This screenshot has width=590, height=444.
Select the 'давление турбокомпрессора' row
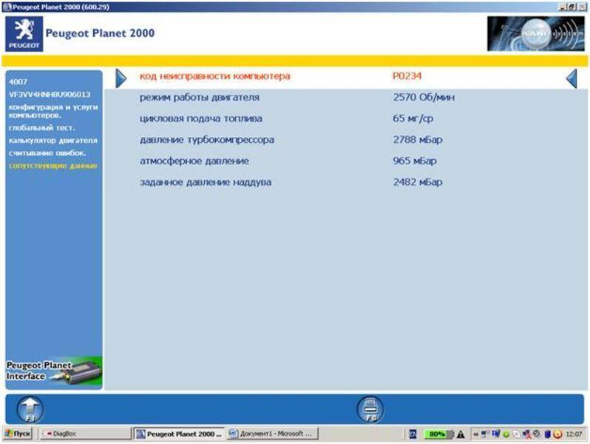point(207,139)
